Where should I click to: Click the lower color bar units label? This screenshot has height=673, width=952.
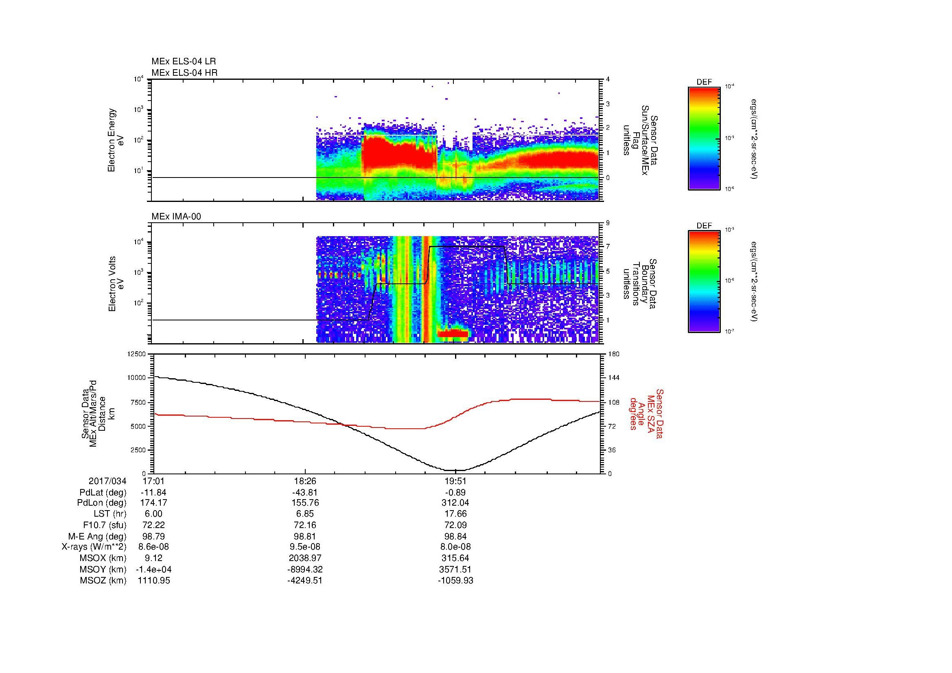(755, 282)
